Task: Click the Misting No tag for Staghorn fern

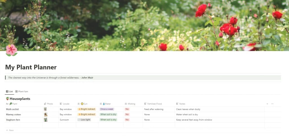Action: point(127,120)
